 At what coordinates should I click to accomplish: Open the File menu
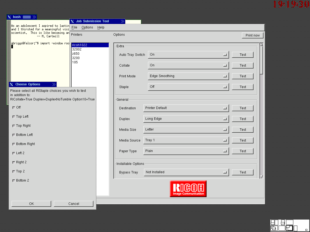pyautogui.click(x=74, y=27)
